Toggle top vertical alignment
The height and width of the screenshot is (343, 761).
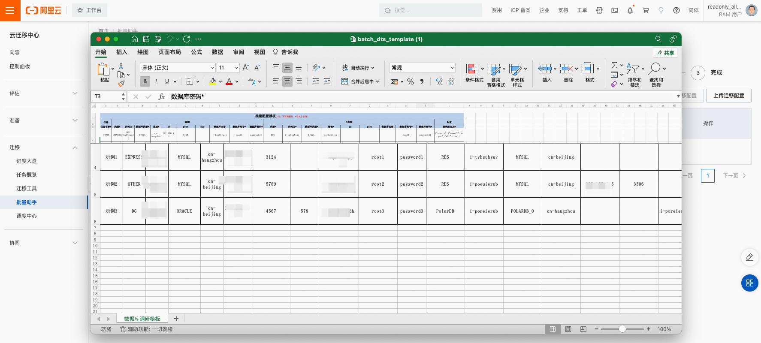pyautogui.click(x=276, y=67)
